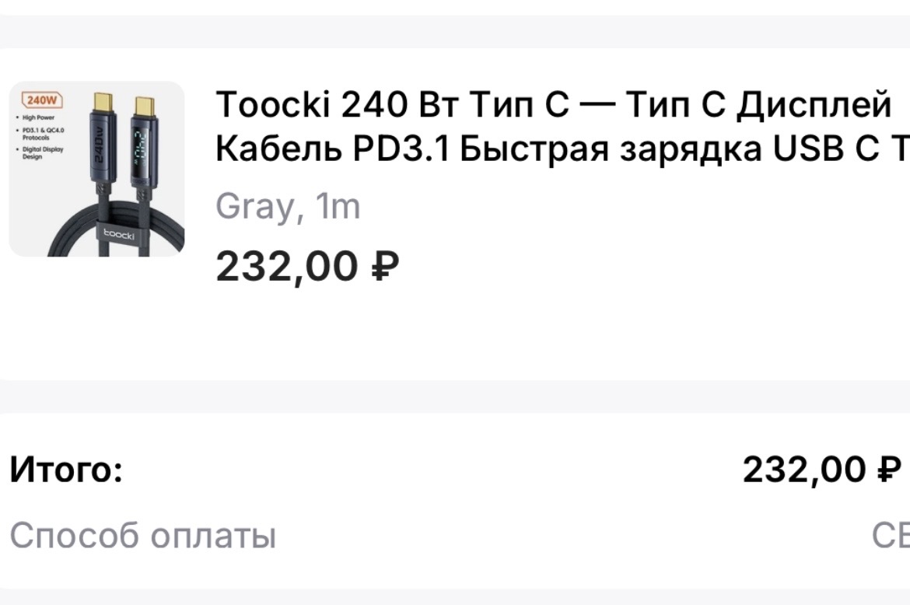Click the "Итого:" label
Screen dimensions: 910x605
point(66,470)
